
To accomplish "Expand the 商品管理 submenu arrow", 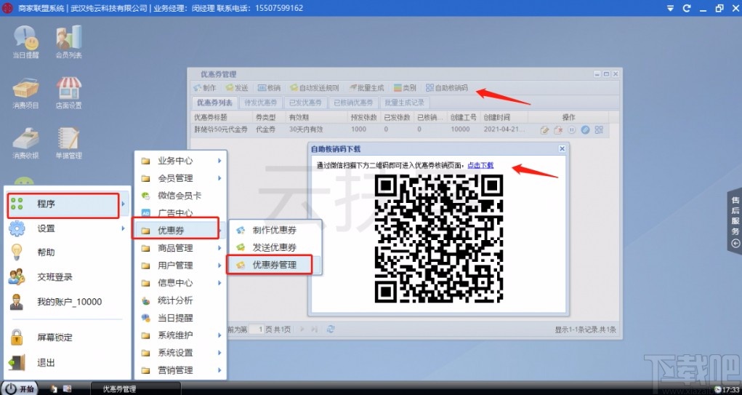I will pos(219,248).
